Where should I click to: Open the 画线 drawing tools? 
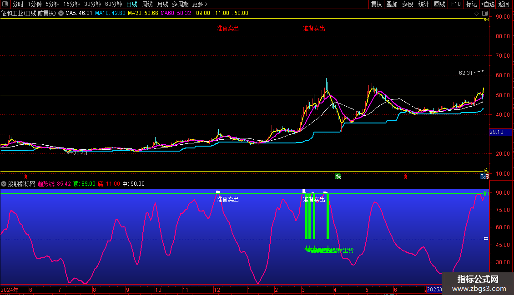(439, 4)
